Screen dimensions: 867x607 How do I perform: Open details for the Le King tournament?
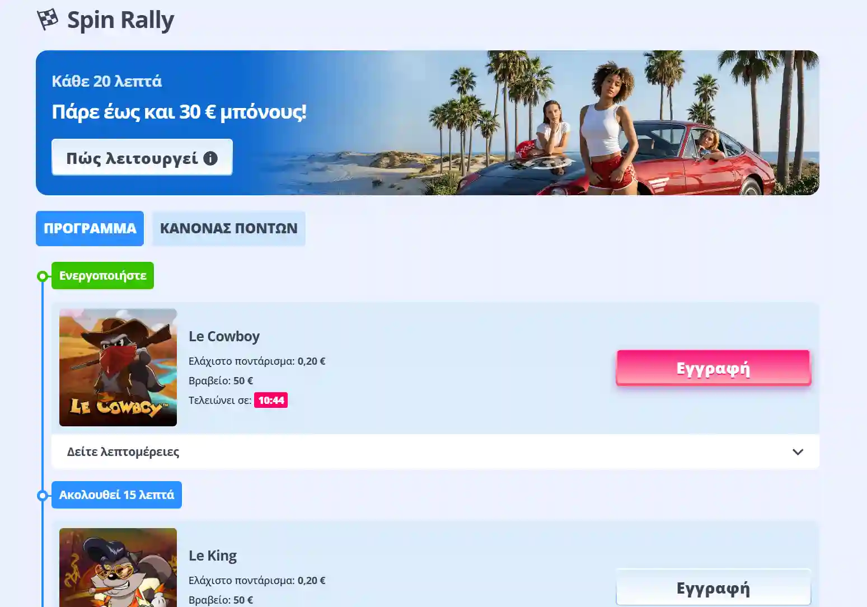[213, 556]
